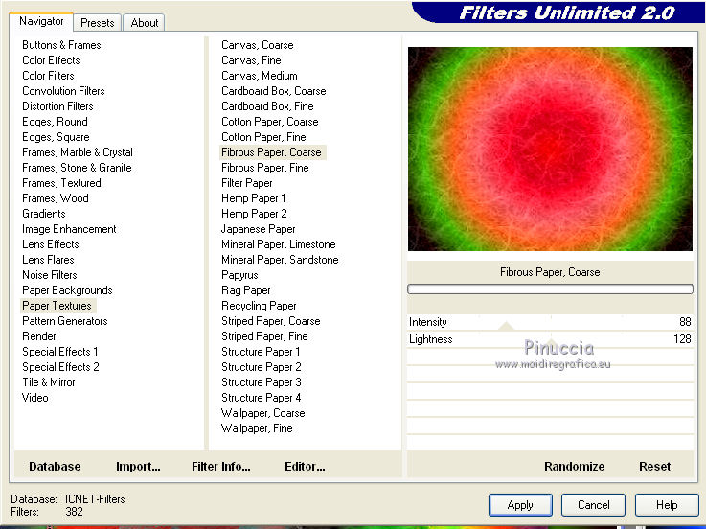Select Paper Backgrounds category
Screen dimensions: 706x529
click(67, 290)
